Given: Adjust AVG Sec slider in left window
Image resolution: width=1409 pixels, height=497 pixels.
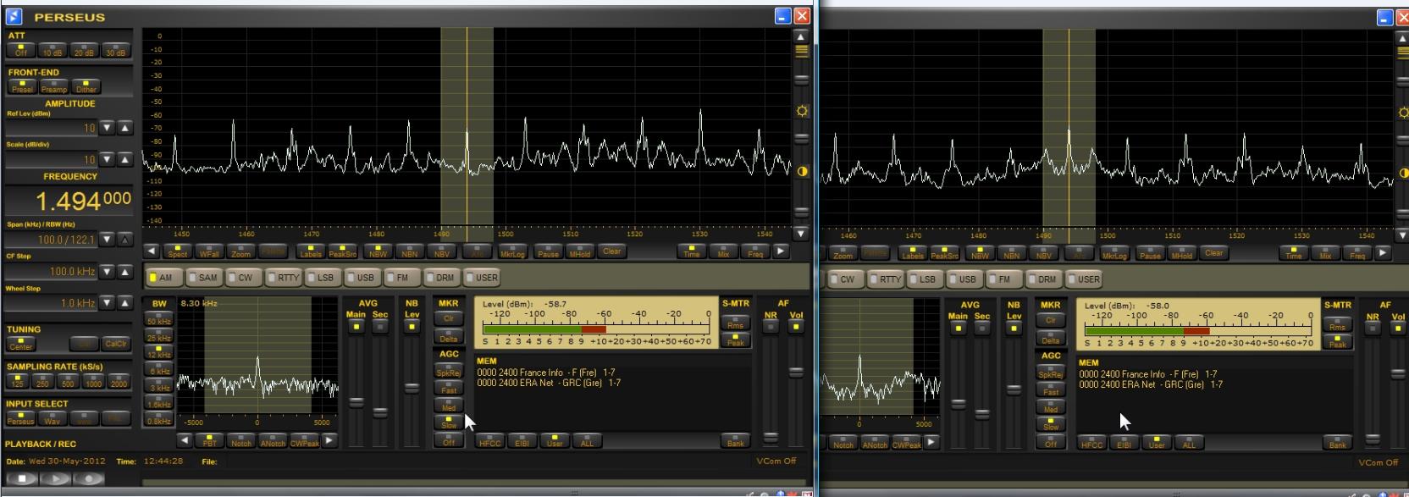Looking at the screenshot, I should tap(380, 412).
